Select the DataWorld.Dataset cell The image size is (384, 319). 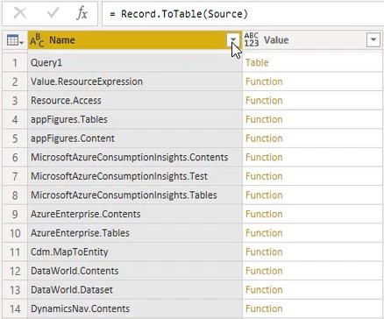click(135, 290)
